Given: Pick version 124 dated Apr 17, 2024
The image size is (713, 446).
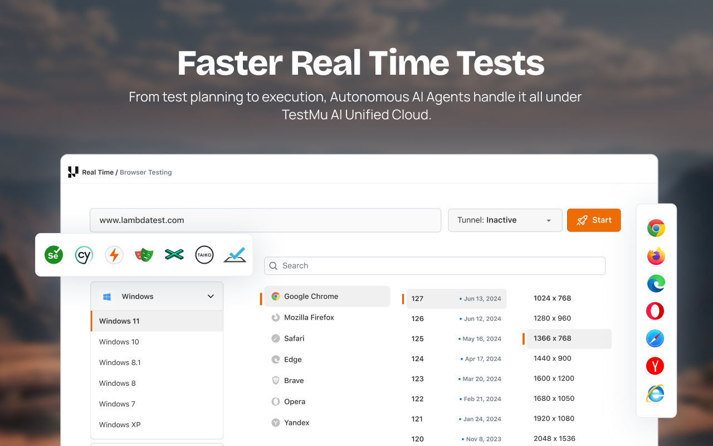Looking at the screenshot, I should click(x=456, y=359).
